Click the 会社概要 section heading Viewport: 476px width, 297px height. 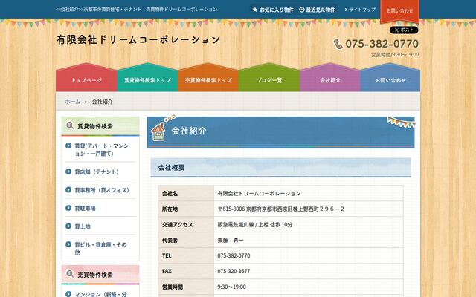[281, 167]
